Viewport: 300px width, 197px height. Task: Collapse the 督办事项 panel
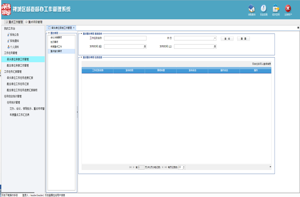pyautogui.click(x=49, y=33)
